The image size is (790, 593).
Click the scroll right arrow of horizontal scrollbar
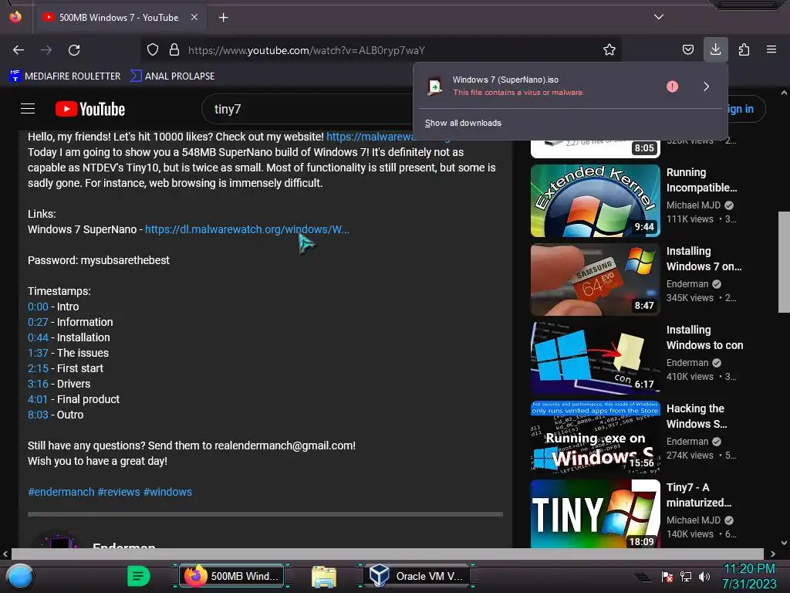[x=772, y=554]
